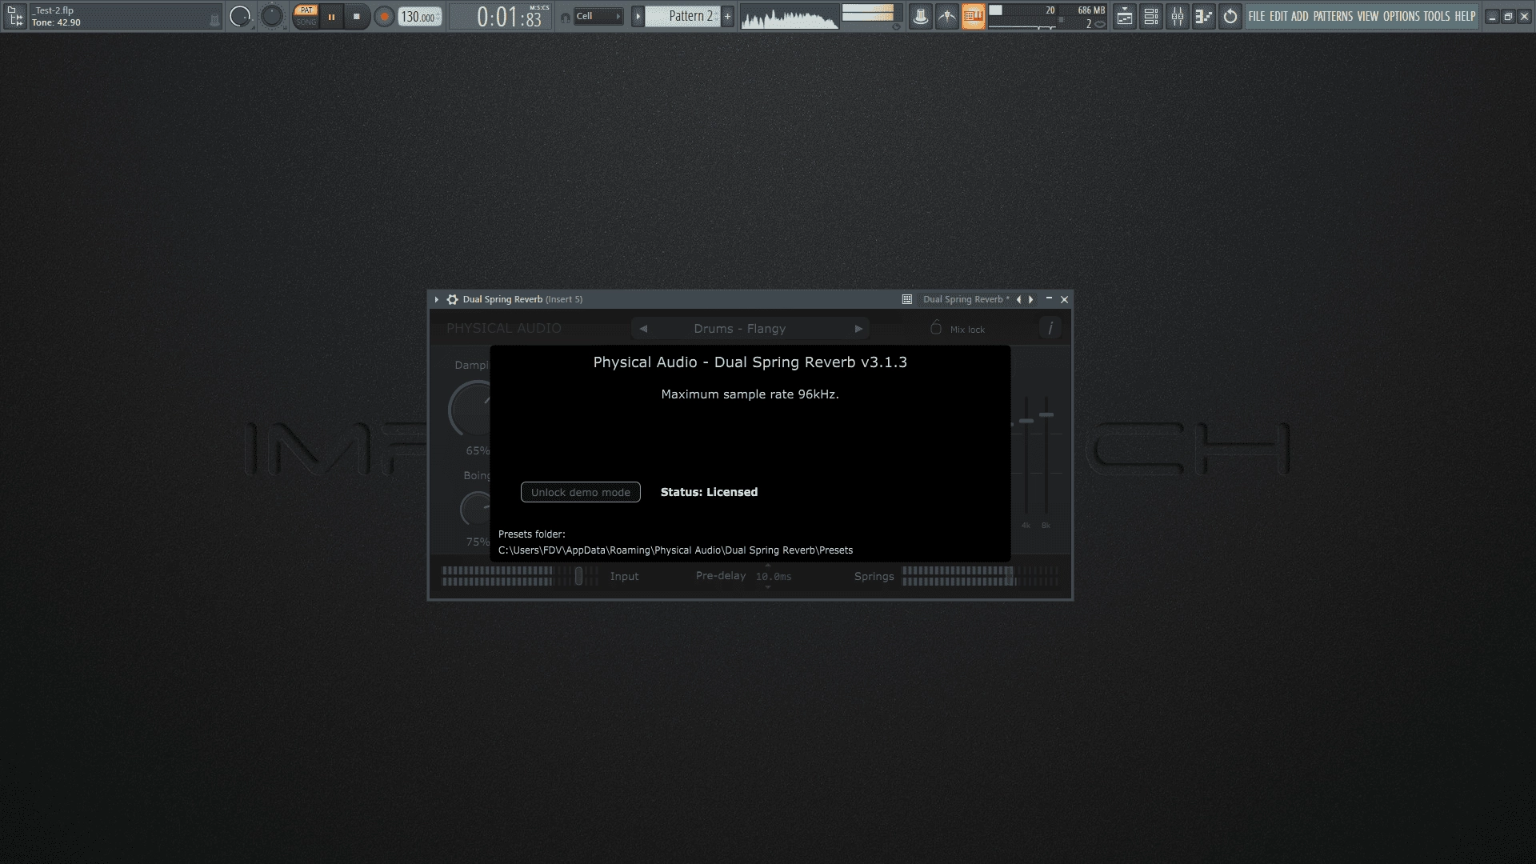
Task: Click the Unlock demo mode button
Action: pyautogui.click(x=581, y=492)
